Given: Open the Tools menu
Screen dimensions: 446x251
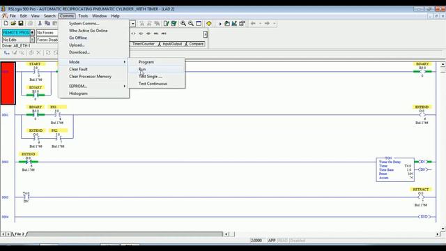Looking at the screenshot, I should (83, 16).
